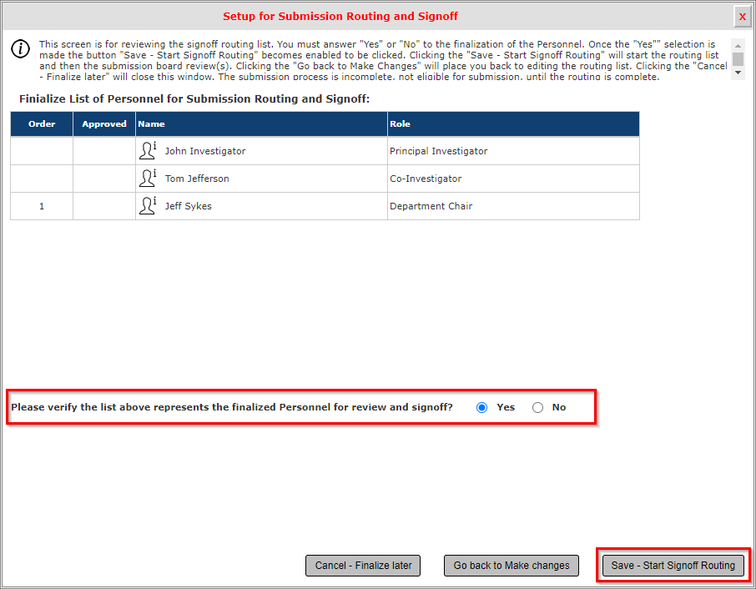Click the Department Chair role cell

513,206
